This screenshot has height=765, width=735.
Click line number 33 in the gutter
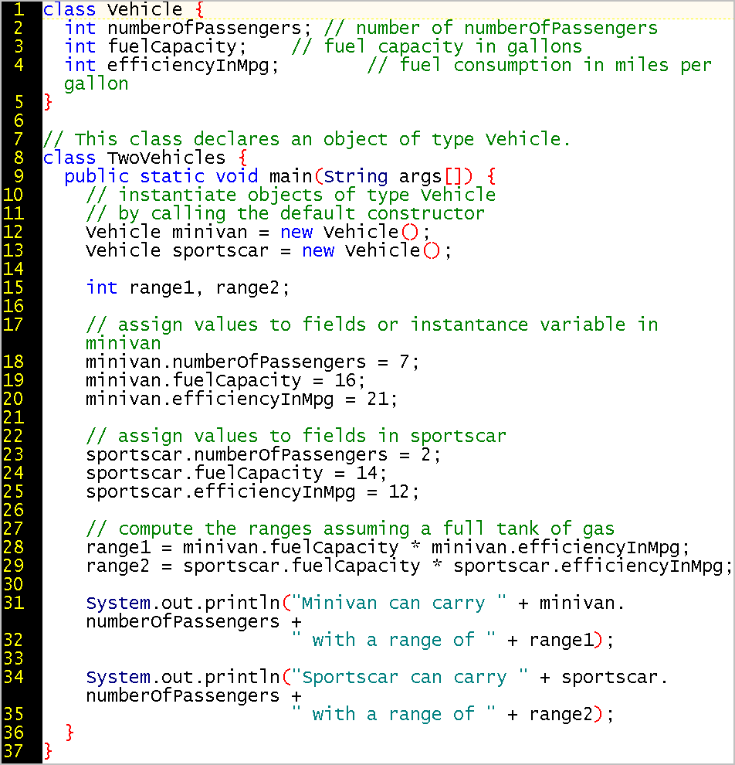[13, 658]
